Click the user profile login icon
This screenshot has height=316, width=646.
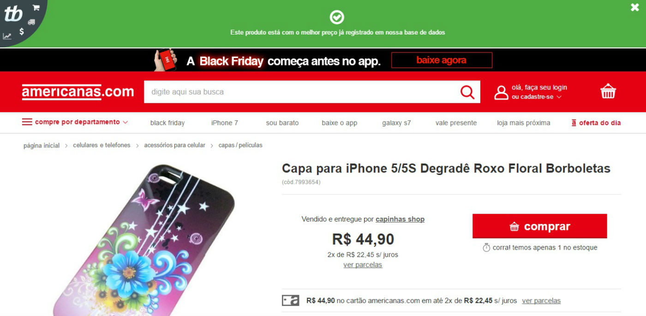(x=501, y=92)
